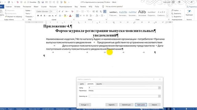Viewport: 197px width, 110px height.
Task: Open the Rephraser tool by Reverso
Action: coord(189,13)
